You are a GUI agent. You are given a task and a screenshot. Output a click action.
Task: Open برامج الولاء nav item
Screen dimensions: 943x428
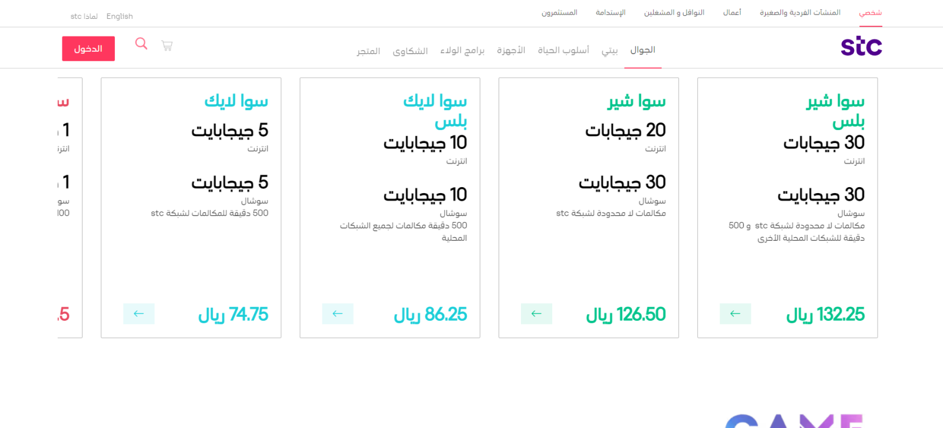click(462, 51)
